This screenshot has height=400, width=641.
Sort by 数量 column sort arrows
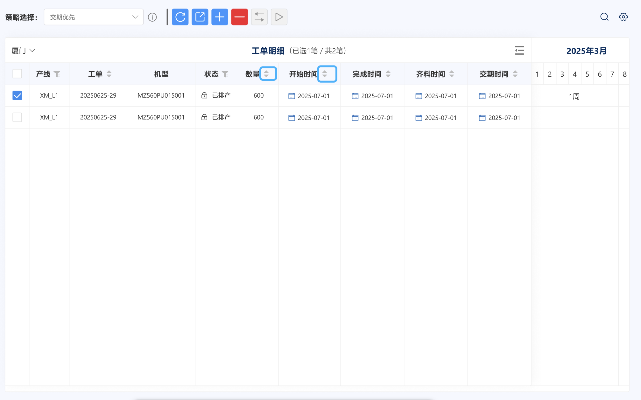(266, 74)
